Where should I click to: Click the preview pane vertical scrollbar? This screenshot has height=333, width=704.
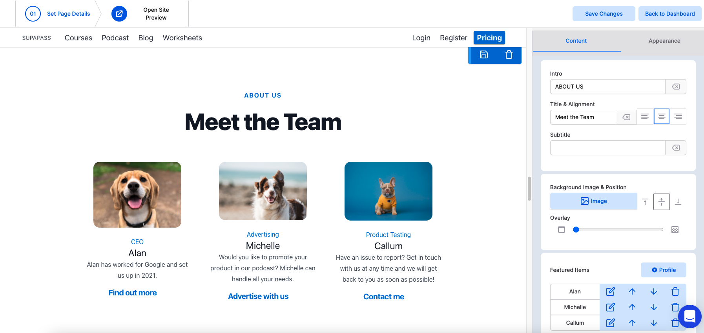coord(529,188)
